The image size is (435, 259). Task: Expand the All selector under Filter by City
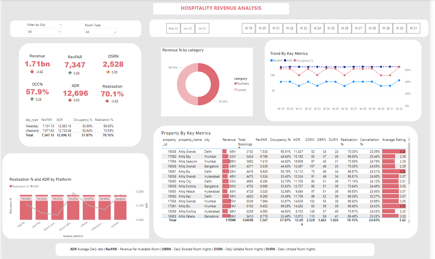tap(60, 32)
